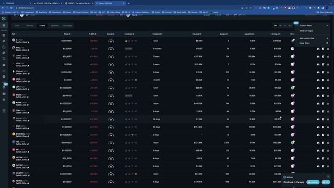Reset with the Clear filters refresh icon
The image size is (334, 188).
click(327, 43)
